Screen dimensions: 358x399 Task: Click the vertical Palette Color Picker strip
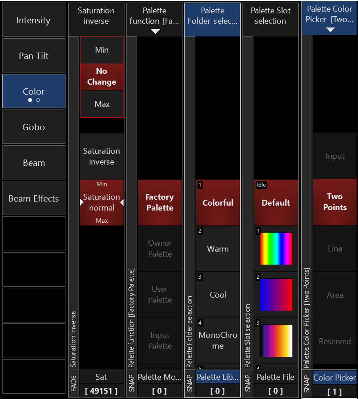pos(307,202)
